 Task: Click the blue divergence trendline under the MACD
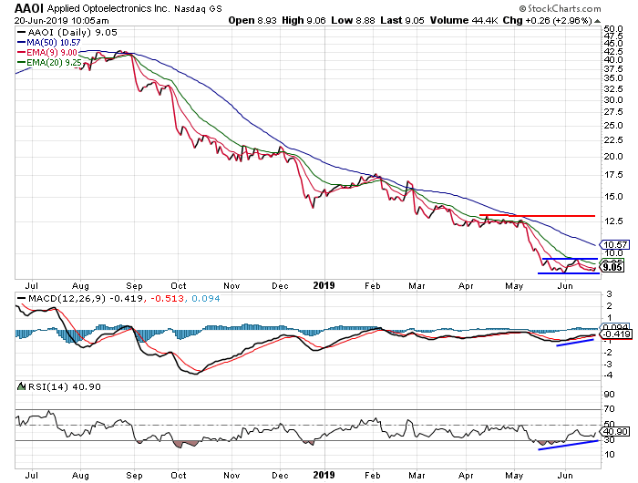[x=574, y=343]
